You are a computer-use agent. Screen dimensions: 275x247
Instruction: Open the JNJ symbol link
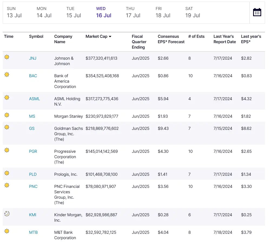pos(33,58)
